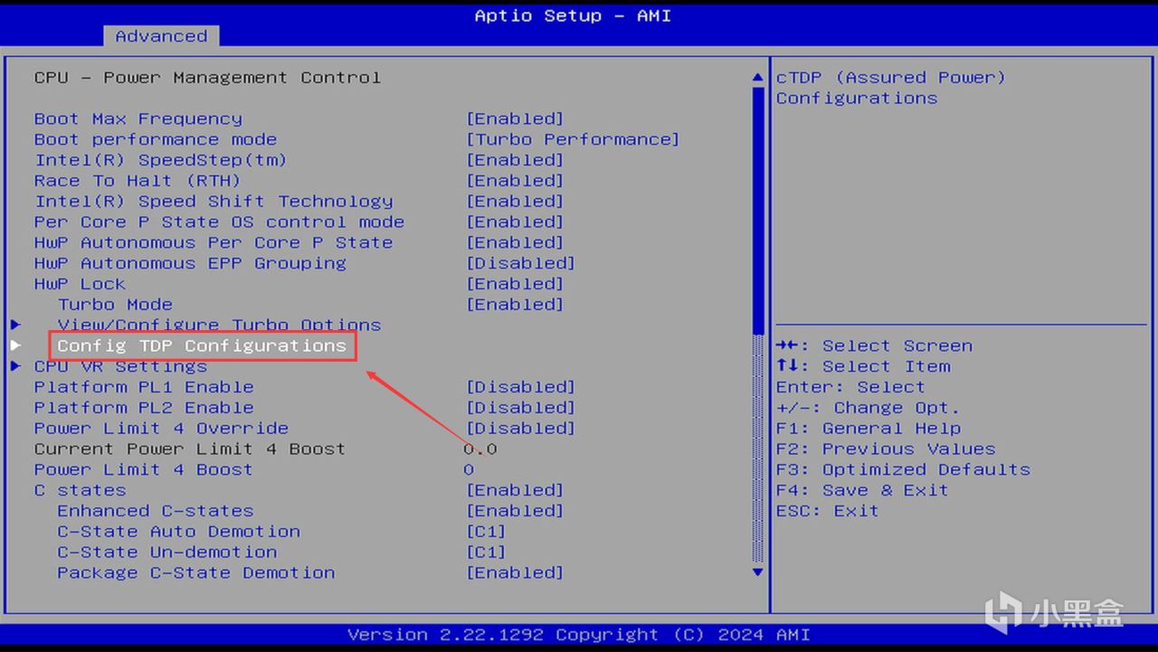Select Race To Halt (RTH) setting
The image size is (1158, 652).
coord(138,181)
